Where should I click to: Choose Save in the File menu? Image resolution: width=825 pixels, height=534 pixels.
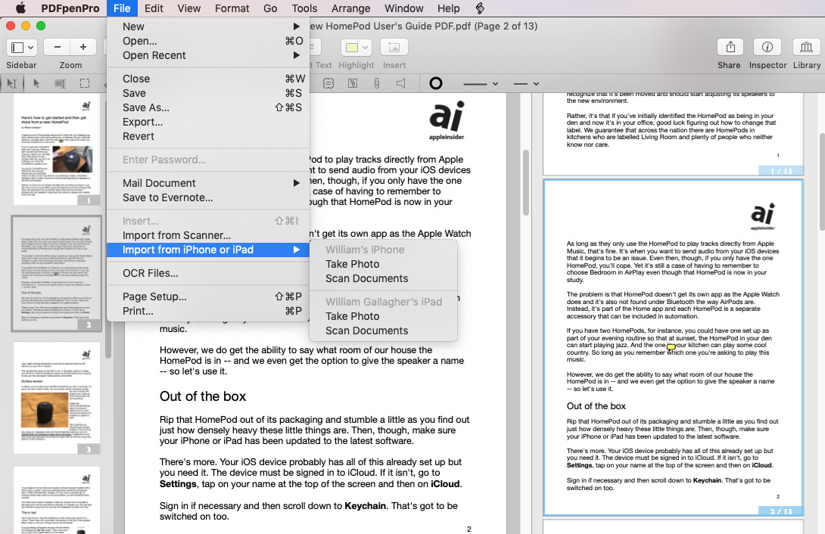[208, 93]
